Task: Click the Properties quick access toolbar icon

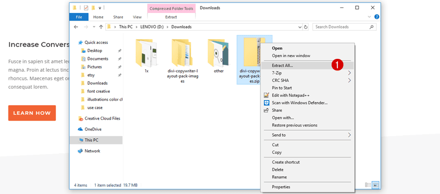Action: click(x=86, y=8)
